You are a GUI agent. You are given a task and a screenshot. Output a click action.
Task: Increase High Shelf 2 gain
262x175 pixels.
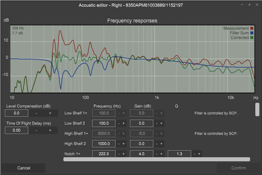coord(161,144)
